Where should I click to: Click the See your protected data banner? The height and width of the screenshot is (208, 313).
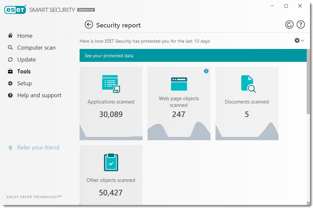tap(193, 56)
